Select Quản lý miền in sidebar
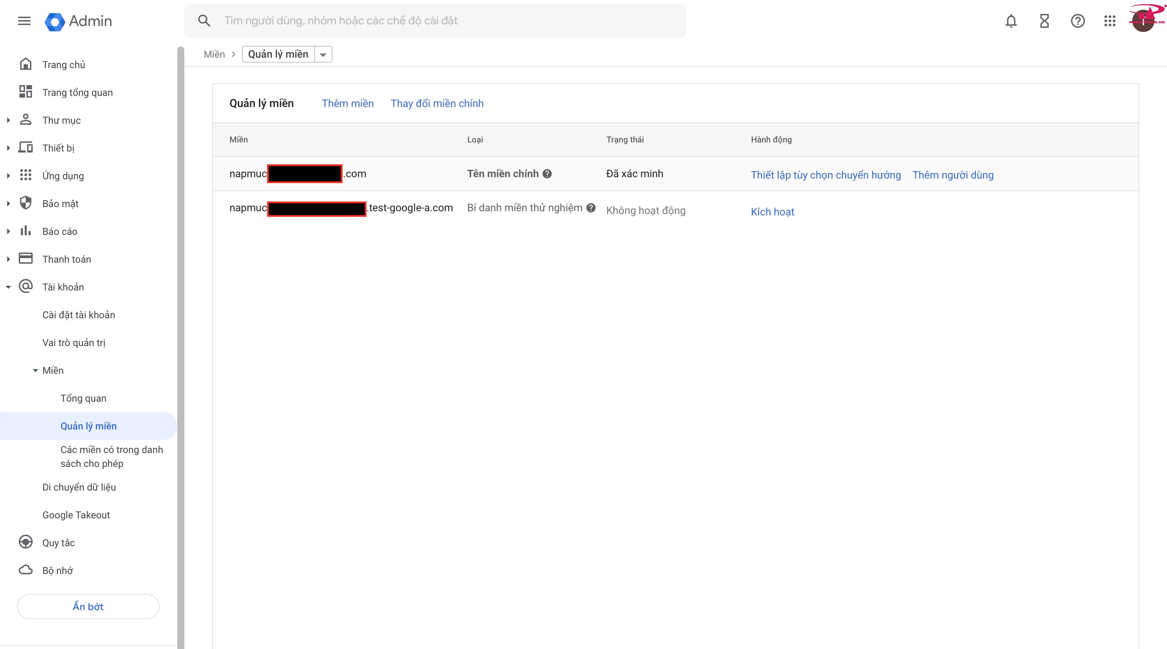Image resolution: width=1167 pixels, height=649 pixels. (x=88, y=426)
